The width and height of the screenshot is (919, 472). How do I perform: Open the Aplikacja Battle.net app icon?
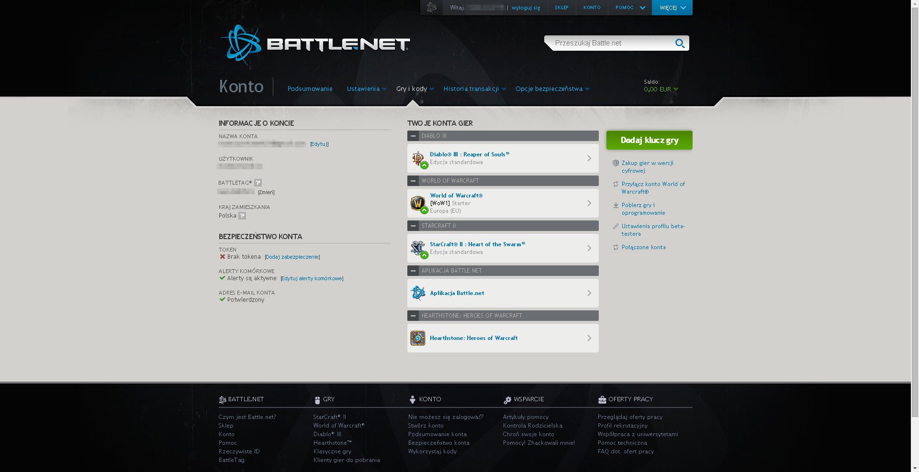[x=418, y=293]
